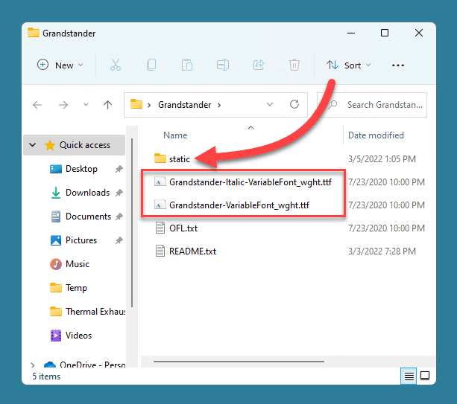The image size is (457, 404).
Task: Open Videos in navigation pane
Action: (78, 336)
